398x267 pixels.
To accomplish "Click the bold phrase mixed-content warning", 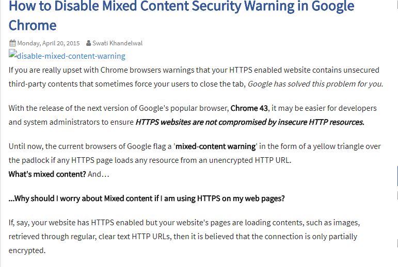I will tap(215, 146).
